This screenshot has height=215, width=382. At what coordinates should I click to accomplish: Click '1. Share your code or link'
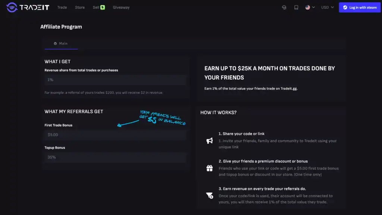point(241,134)
